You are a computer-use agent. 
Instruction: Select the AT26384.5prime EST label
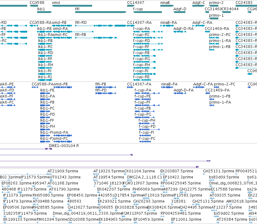coord(232,219)
